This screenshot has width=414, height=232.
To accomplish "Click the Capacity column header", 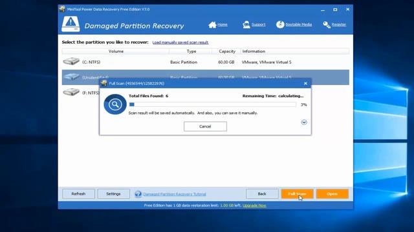I will [227, 52].
